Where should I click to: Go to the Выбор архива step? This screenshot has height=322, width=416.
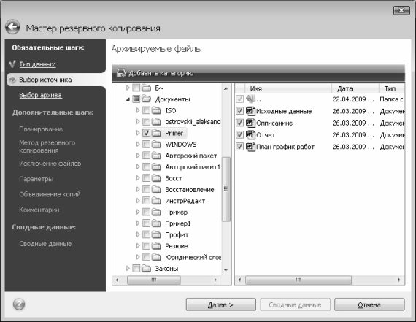pos(40,95)
